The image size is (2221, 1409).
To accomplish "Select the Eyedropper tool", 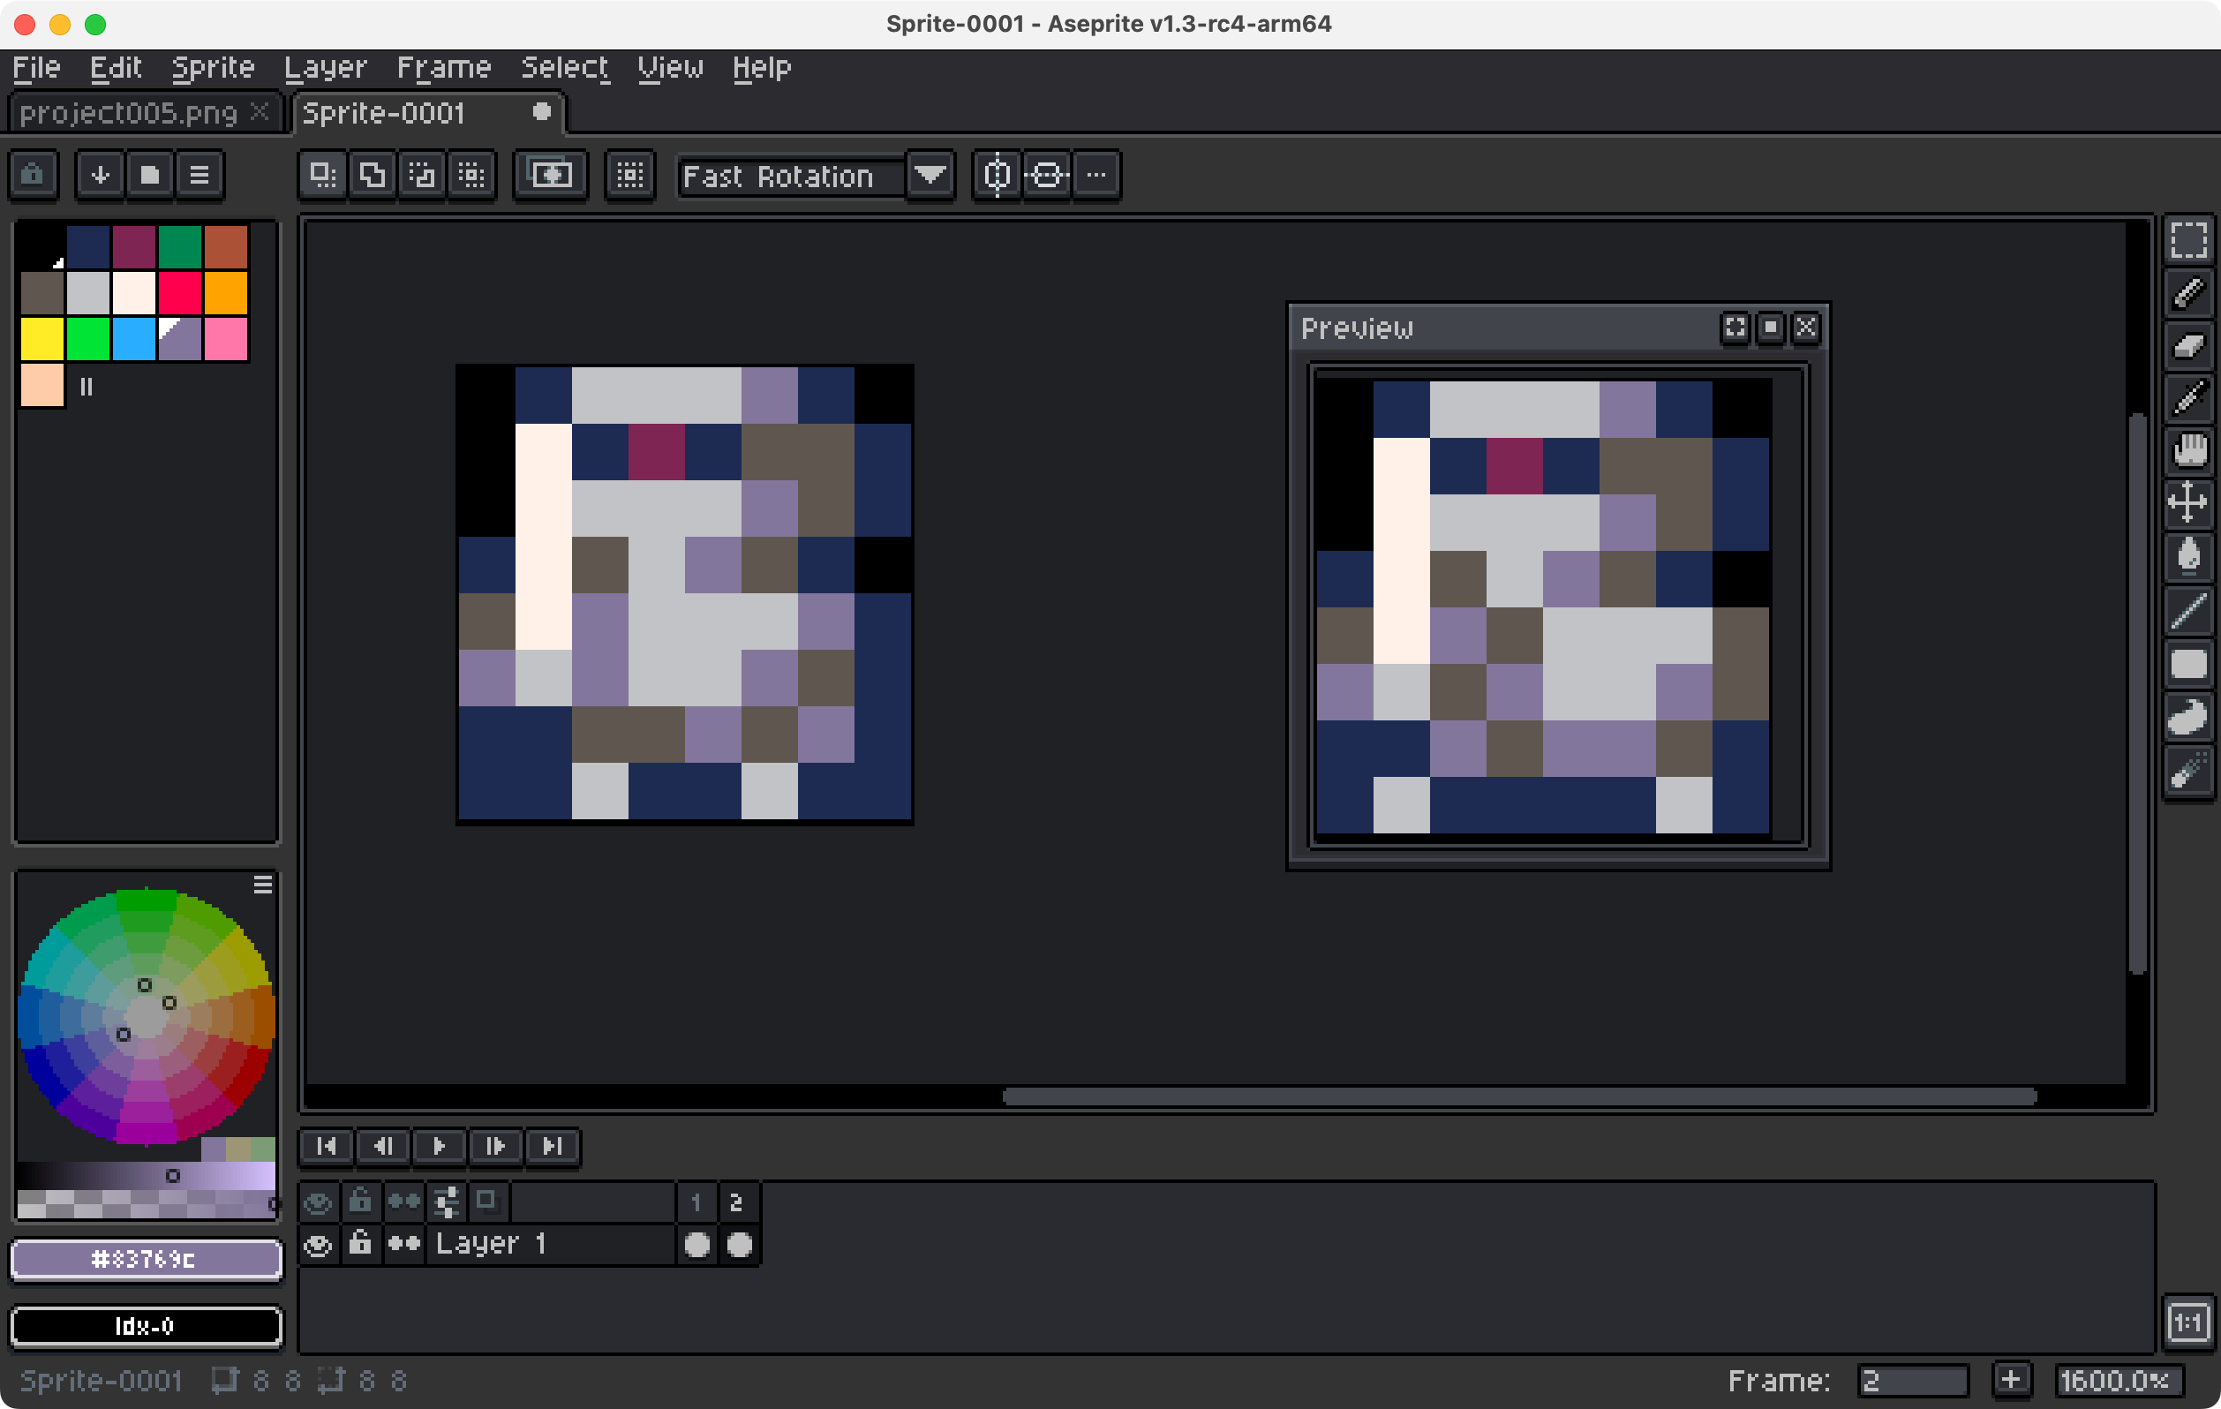I will click(x=2187, y=399).
